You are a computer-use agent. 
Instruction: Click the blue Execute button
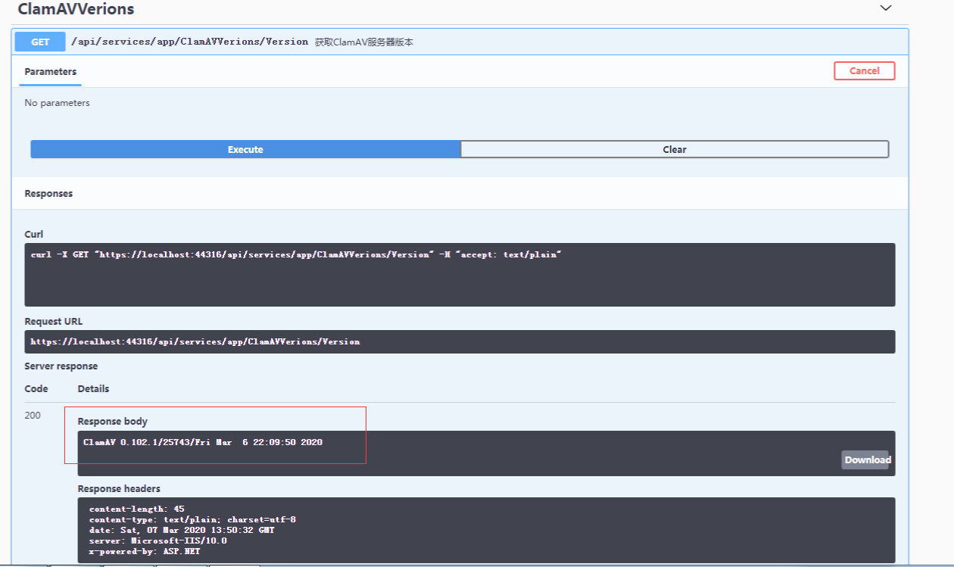[245, 149]
